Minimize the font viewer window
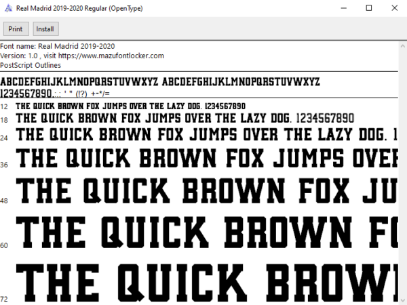 [344, 8]
